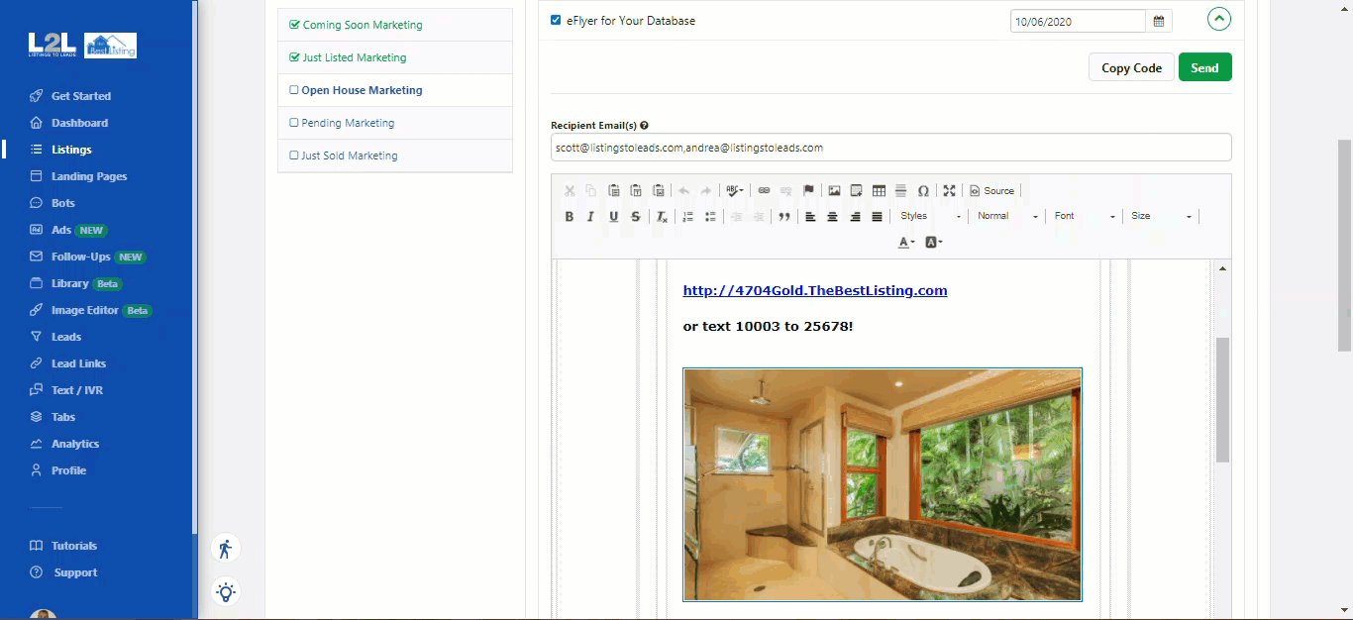Run the spell checker in the editor

point(733,190)
